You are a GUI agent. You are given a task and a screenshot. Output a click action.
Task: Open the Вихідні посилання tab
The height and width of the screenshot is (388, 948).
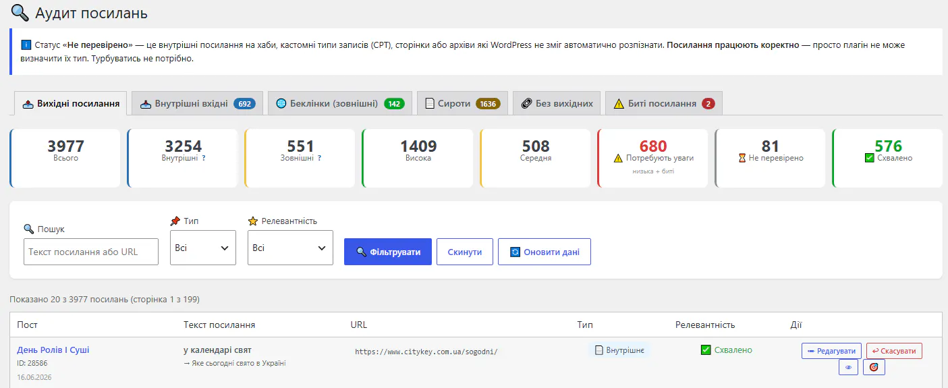[71, 103]
